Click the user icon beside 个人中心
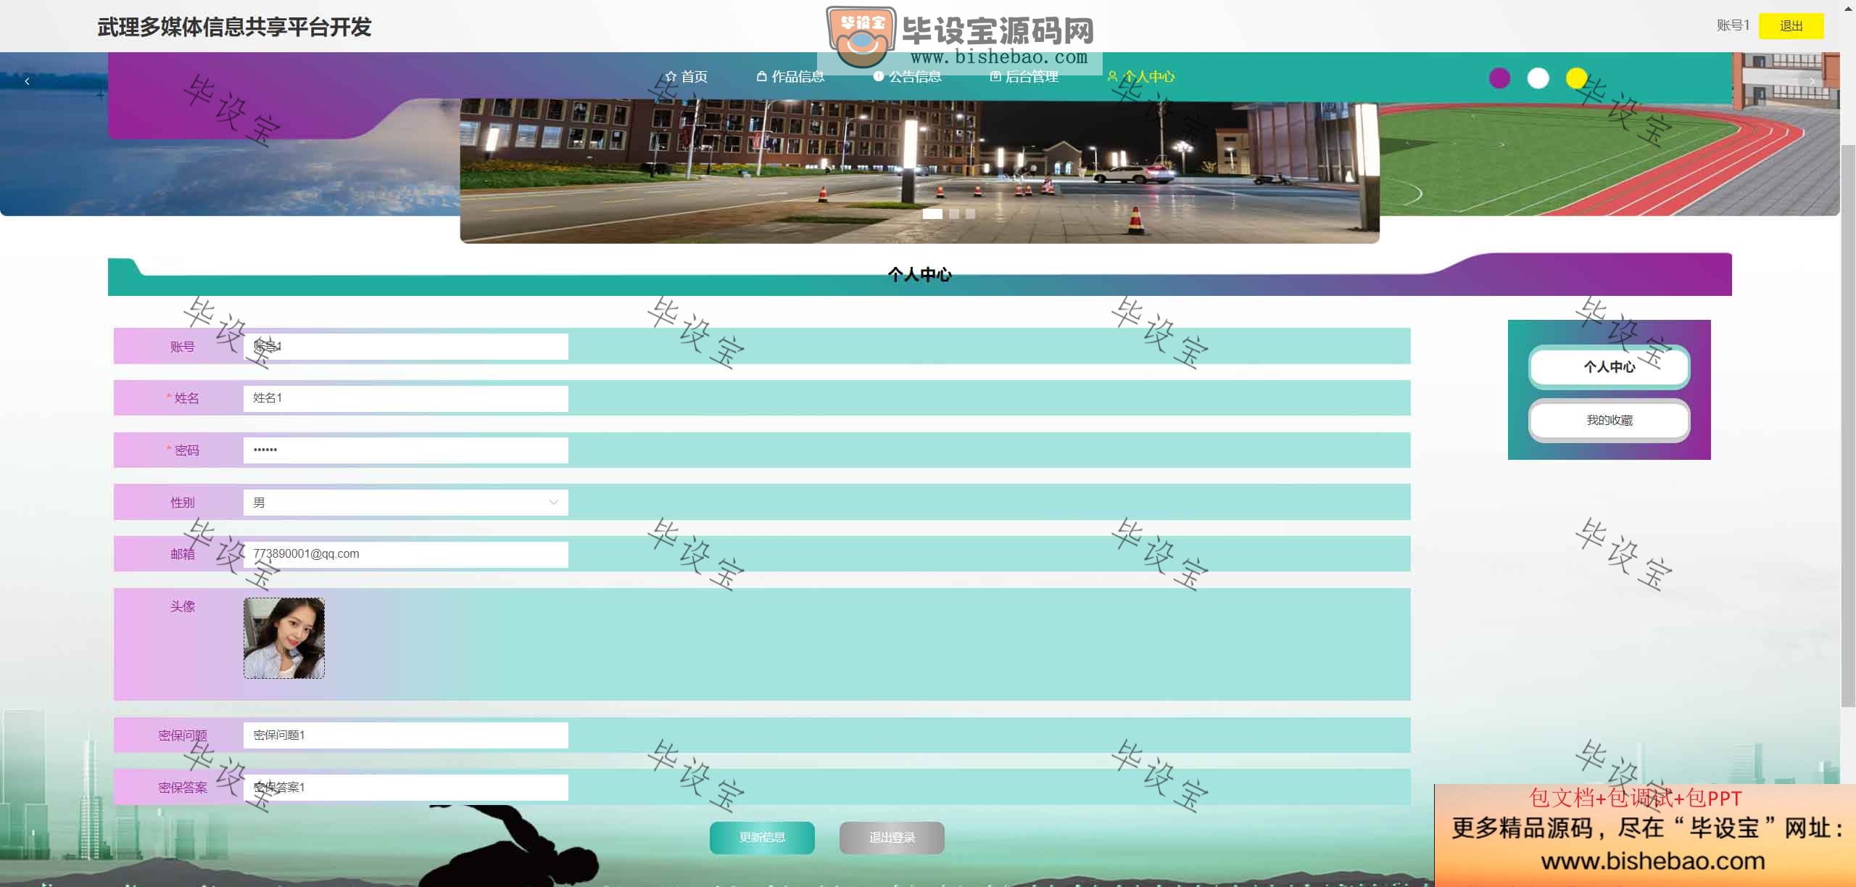Image resolution: width=1856 pixels, height=887 pixels. point(1112,76)
